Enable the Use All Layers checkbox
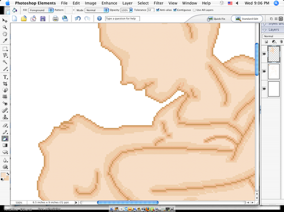This screenshot has height=212, width=284. [195, 10]
